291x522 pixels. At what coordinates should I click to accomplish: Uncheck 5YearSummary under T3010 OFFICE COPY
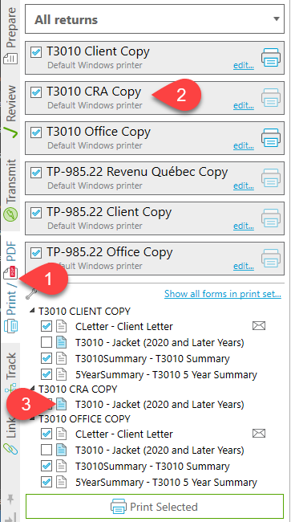pos(46,483)
